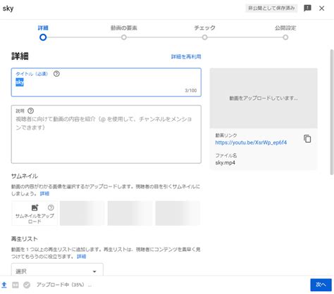Select the 詳細 step circle
This screenshot has width=334, height=294.
(x=43, y=37)
